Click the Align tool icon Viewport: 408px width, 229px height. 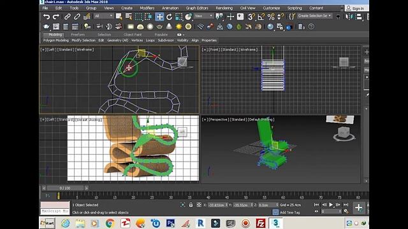coord(359,17)
